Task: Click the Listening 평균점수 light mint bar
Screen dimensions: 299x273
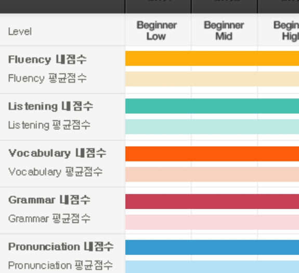Action: click(x=212, y=127)
